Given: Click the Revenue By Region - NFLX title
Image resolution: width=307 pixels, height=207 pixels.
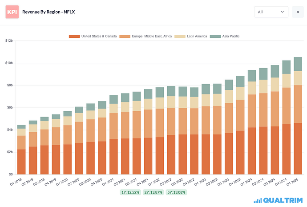Looking at the screenshot, I should [x=48, y=12].
